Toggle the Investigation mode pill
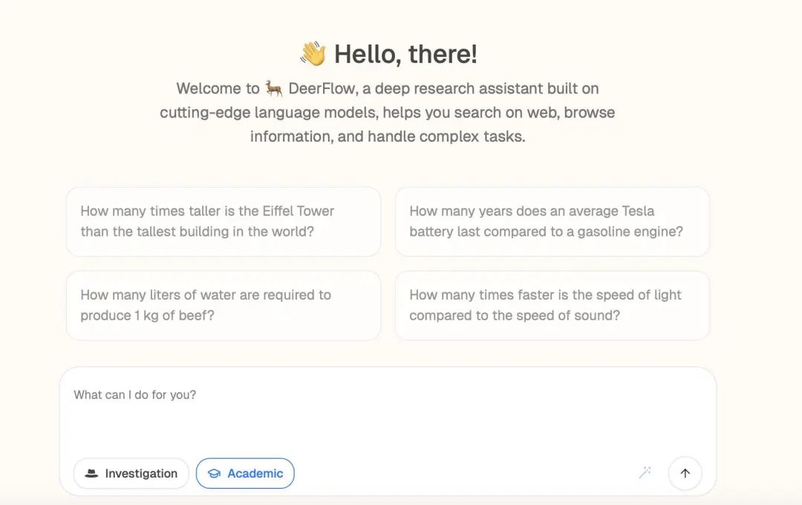This screenshot has height=505, width=802. coord(131,473)
